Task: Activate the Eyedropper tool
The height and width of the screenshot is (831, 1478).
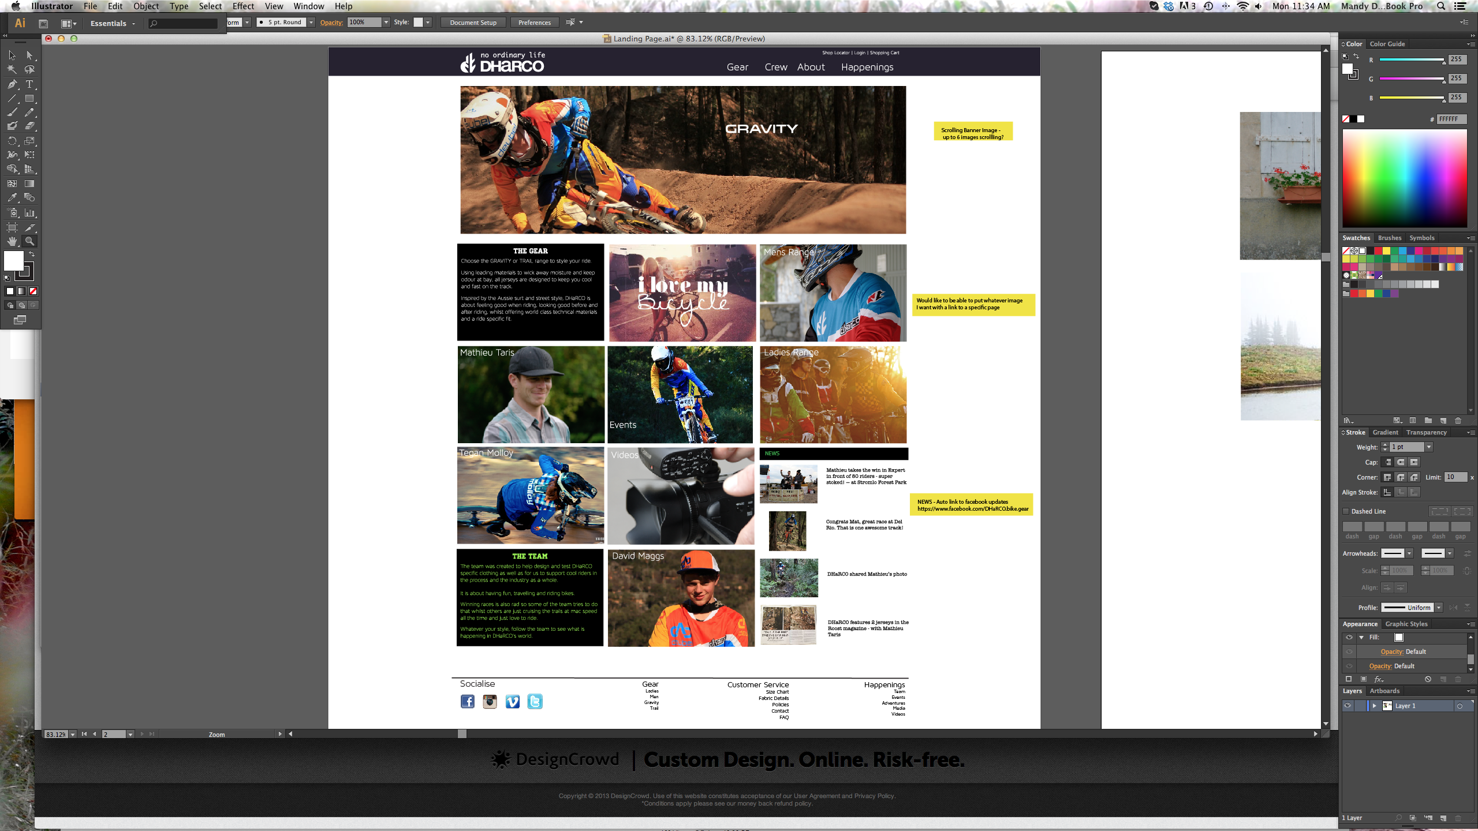Action: coord(12,198)
